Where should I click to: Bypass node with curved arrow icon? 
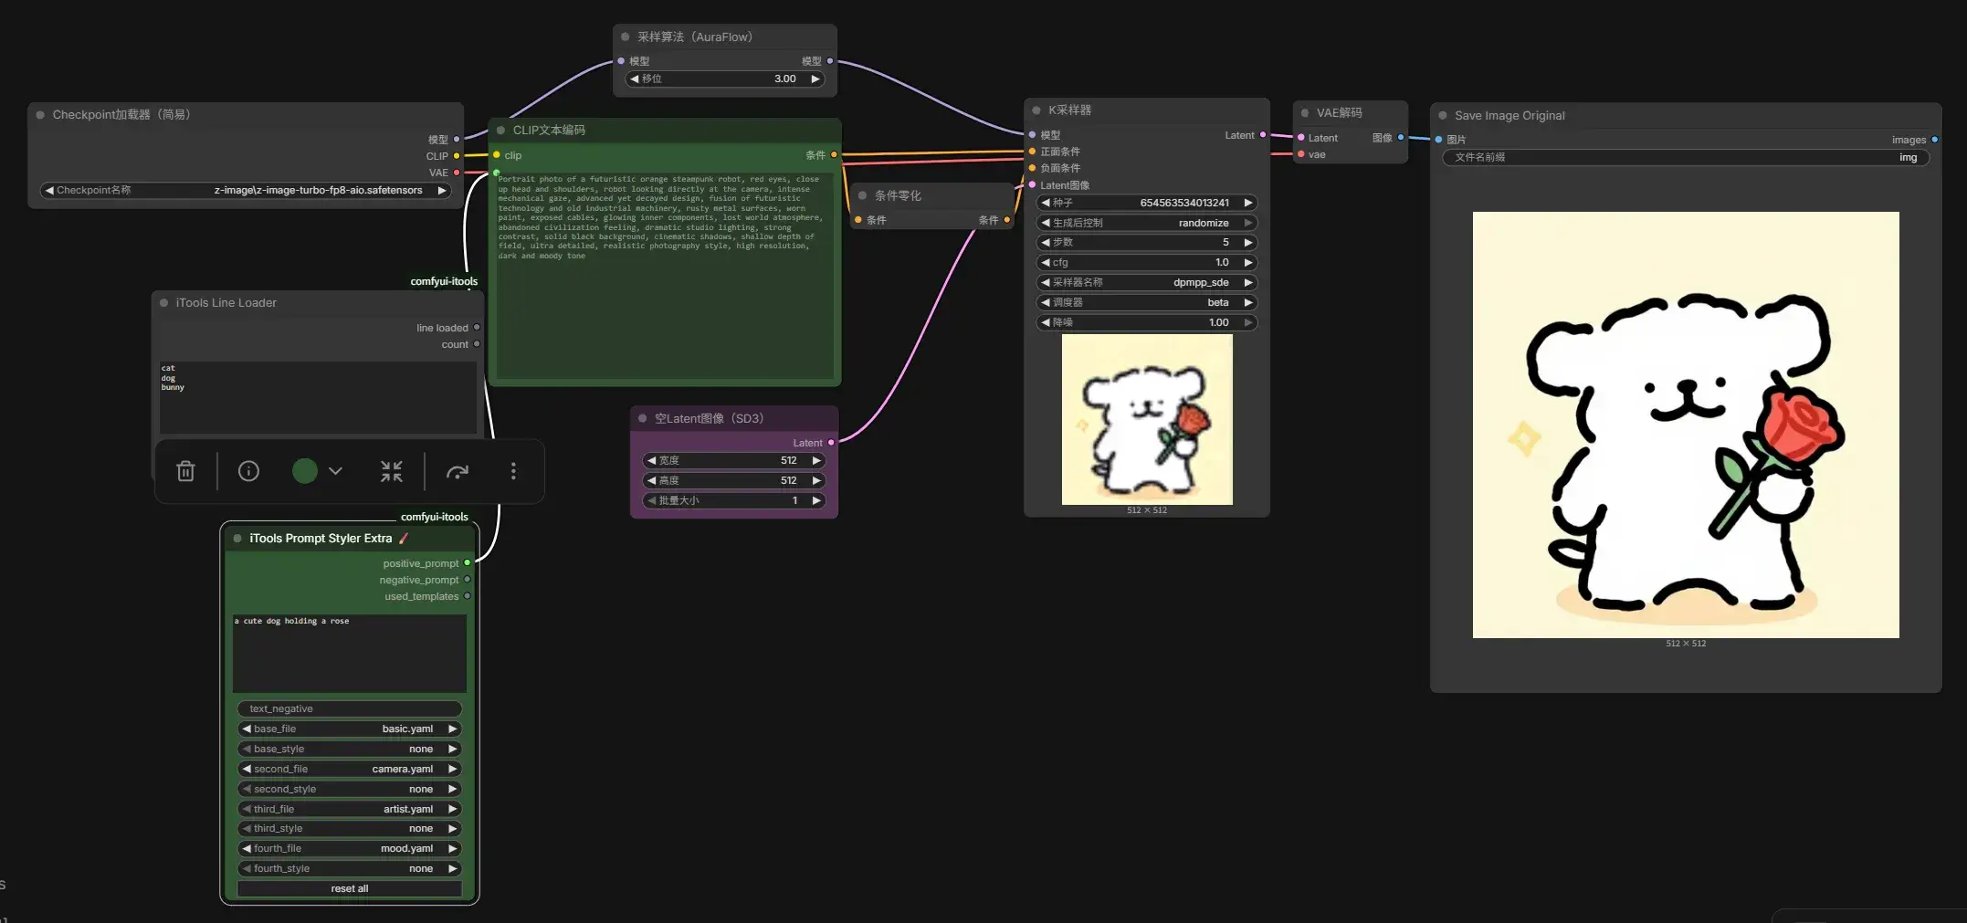point(458,471)
